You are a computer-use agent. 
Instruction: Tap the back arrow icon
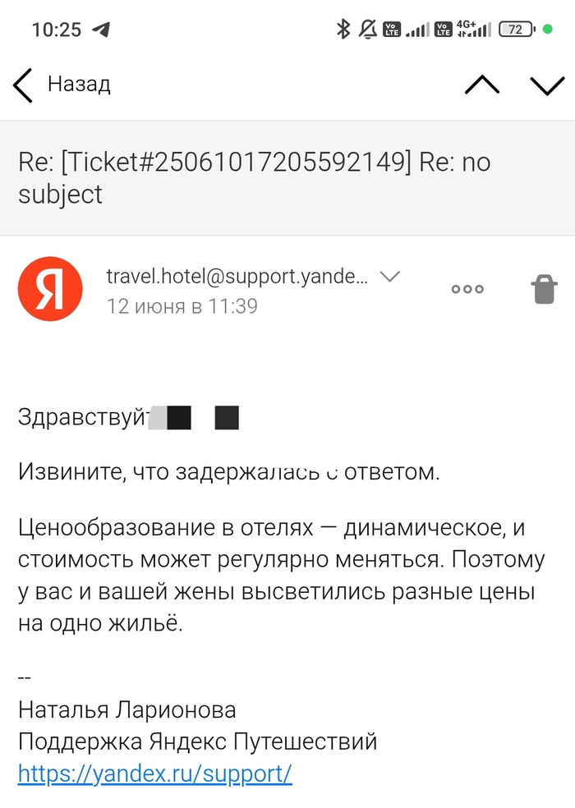click(x=23, y=85)
